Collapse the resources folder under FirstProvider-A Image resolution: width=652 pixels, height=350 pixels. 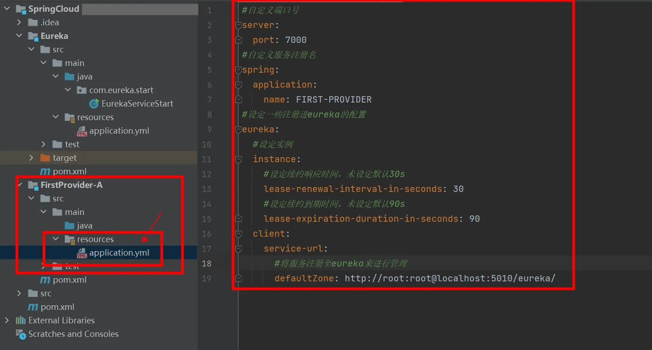click(55, 239)
